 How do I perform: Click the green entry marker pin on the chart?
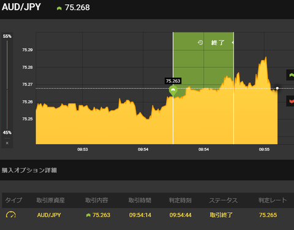(173, 91)
